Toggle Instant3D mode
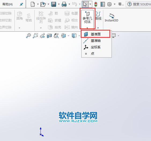The height and width of the screenshot is (141, 151). pos(111,18)
